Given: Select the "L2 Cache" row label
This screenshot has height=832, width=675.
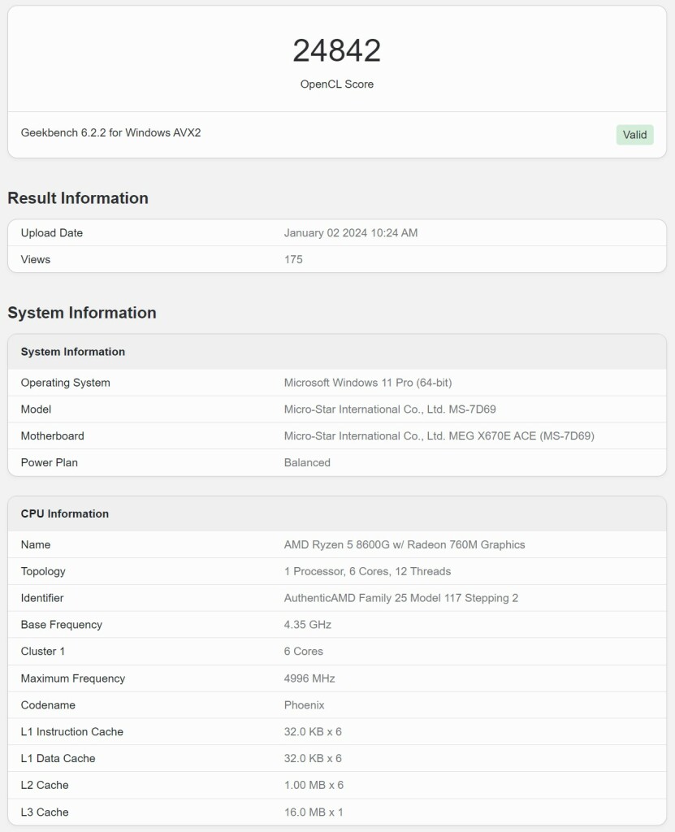Looking at the screenshot, I should tap(45, 785).
